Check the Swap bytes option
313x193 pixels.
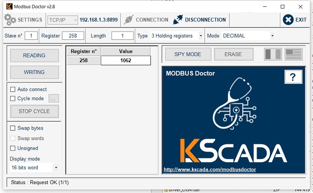(x=13, y=128)
